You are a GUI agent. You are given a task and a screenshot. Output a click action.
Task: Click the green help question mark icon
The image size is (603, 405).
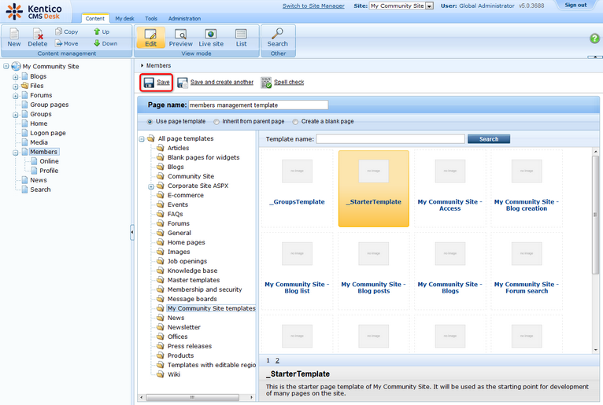[x=594, y=39]
